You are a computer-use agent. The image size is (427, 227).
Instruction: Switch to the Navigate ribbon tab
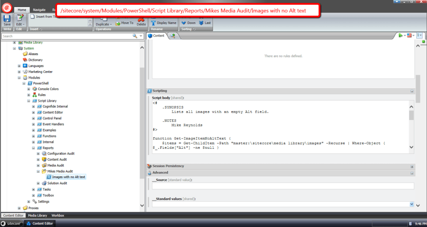point(39,10)
